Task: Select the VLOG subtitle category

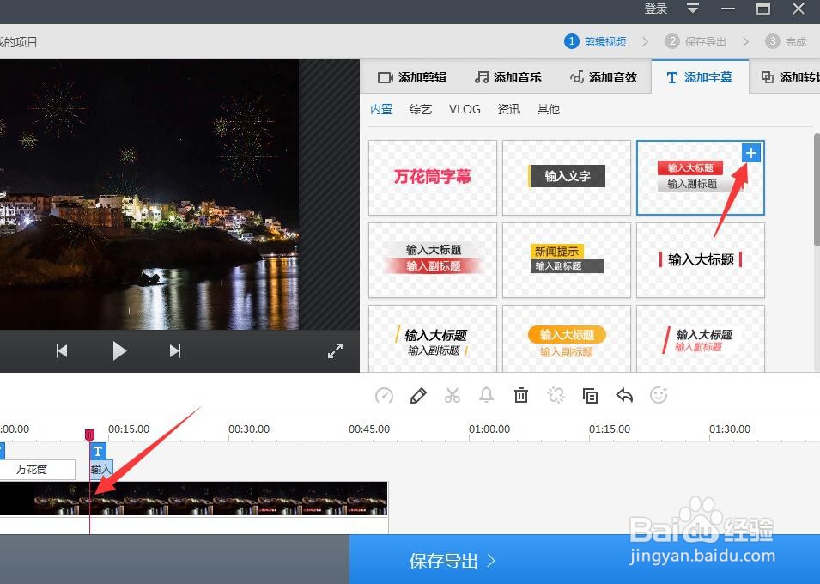Action: [x=464, y=109]
